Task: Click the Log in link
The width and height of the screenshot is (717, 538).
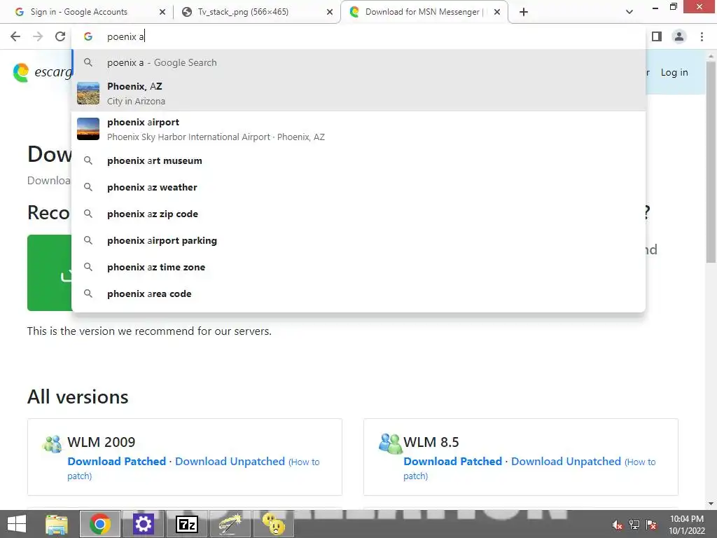Action: (x=674, y=72)
